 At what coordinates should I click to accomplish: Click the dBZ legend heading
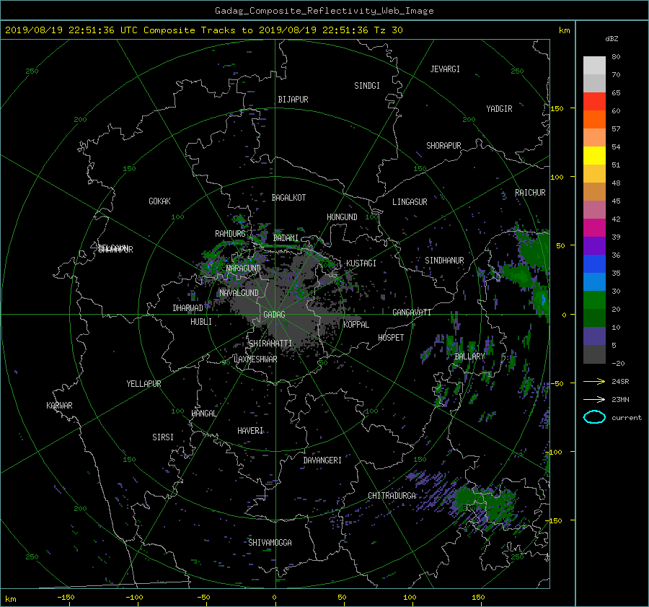point(612,39)
